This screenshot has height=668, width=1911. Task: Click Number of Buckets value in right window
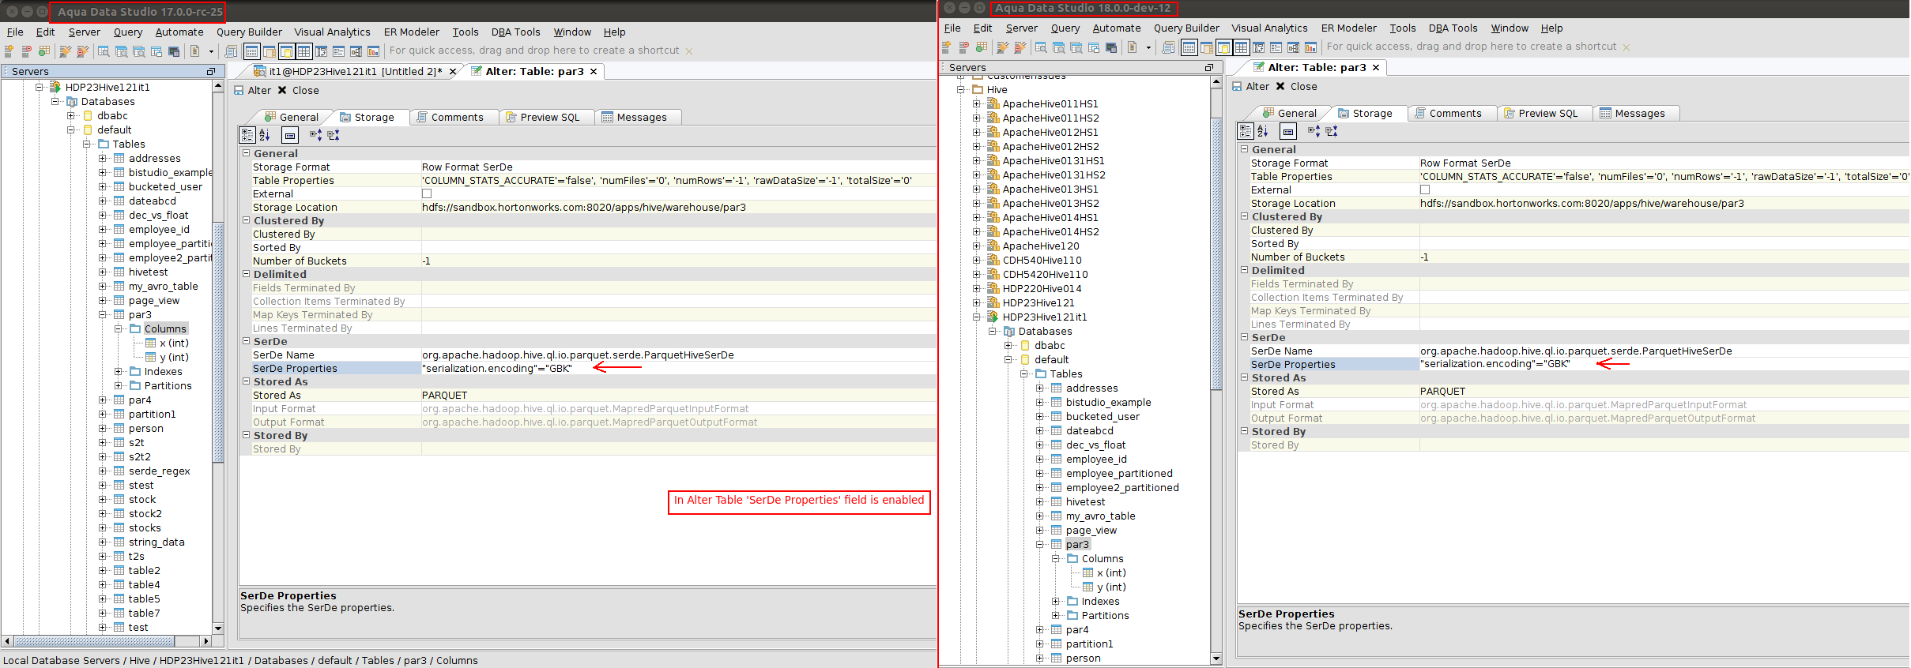coord(1664,257)
